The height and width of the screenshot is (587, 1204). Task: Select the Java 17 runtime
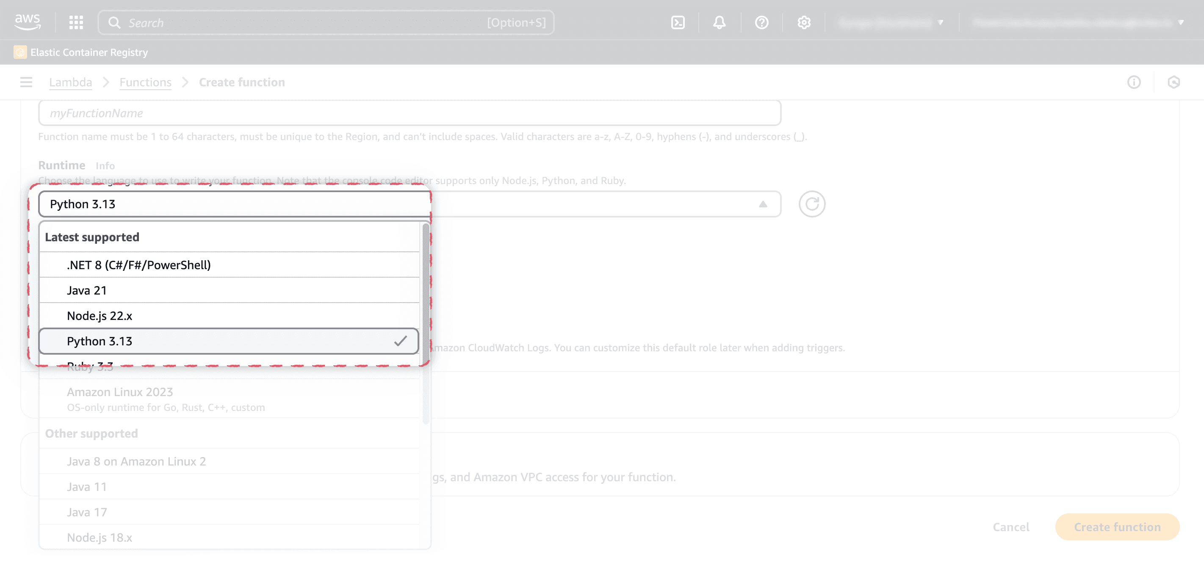tap(229, 513)
